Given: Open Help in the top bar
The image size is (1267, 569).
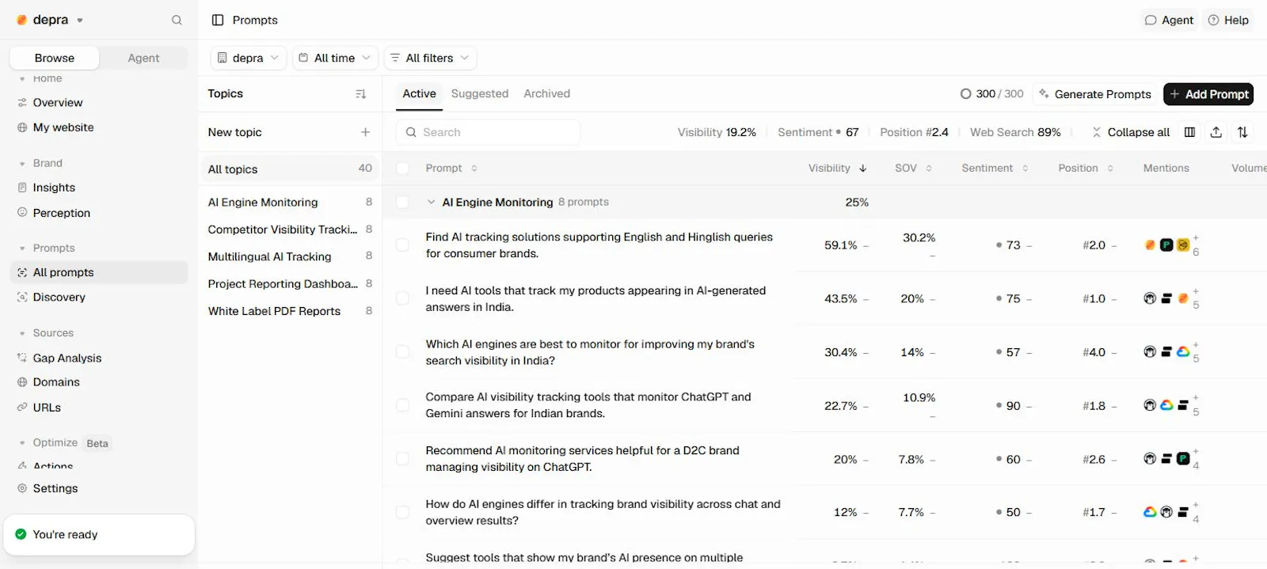Looking at the screenshot, I should click(1228, 20).
